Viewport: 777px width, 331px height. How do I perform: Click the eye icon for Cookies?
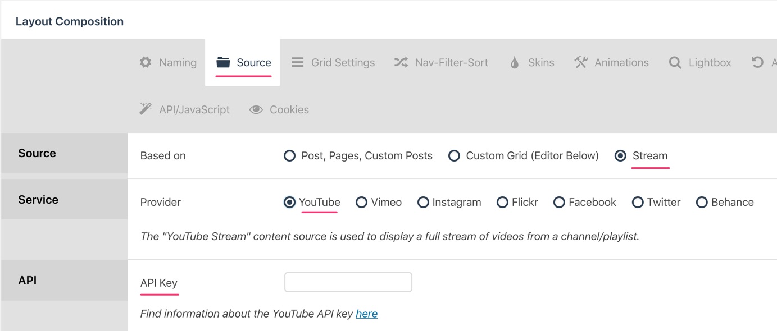tap(256, 109)
